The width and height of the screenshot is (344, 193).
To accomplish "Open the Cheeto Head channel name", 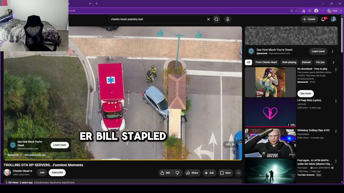I will (21, 171).
